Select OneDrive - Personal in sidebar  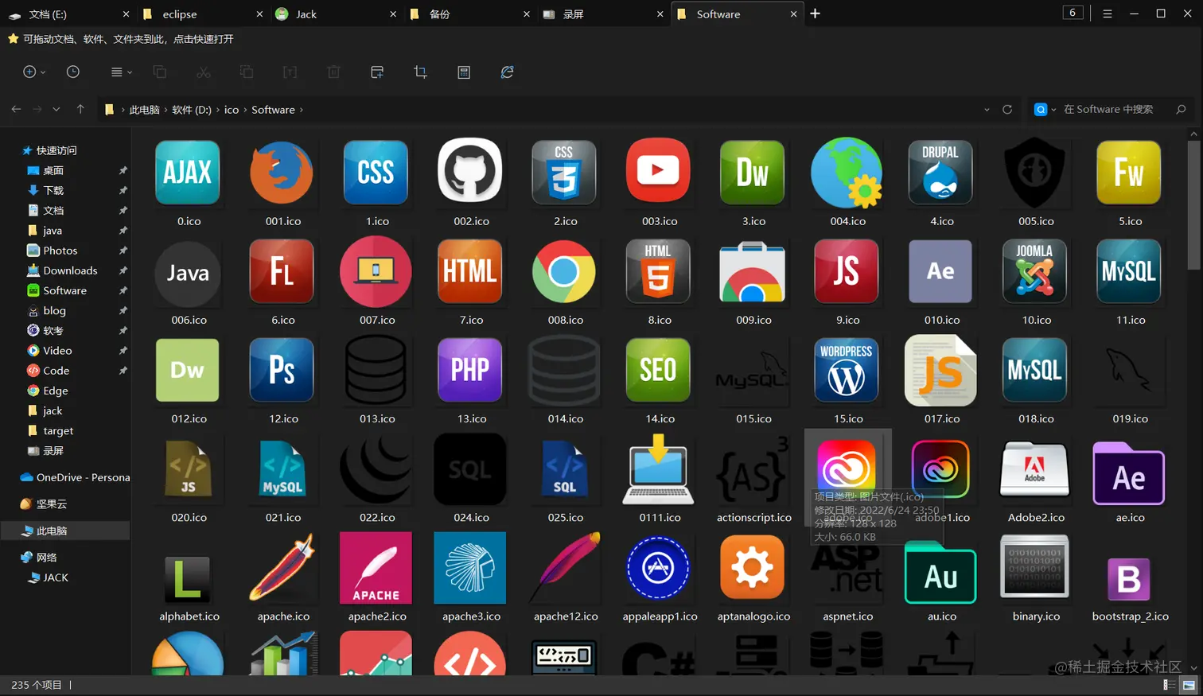tap(73, 477)
